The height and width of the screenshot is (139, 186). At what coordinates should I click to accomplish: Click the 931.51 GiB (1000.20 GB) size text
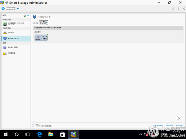pos(43,126)
